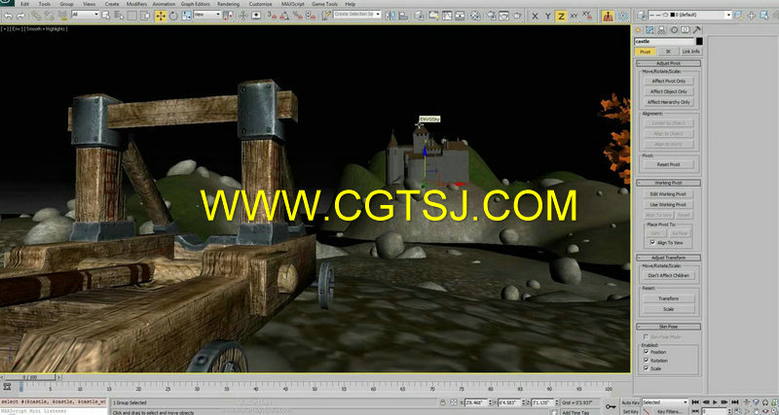Toggle Percent Snap icon
The height and width of the screenshot is (415, 779).
tap(297, 16)
